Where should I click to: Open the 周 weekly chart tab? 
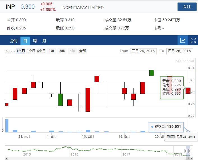(x=34, y=41)
